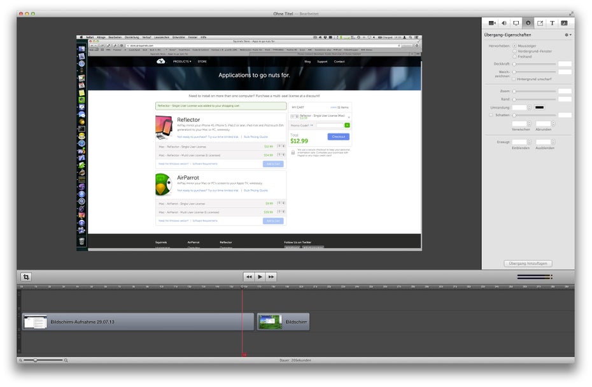Image resolution: width=592 pixels, height=387 pixels.
Task: Click the Abrunden stepper arrows
Action: 554,124
